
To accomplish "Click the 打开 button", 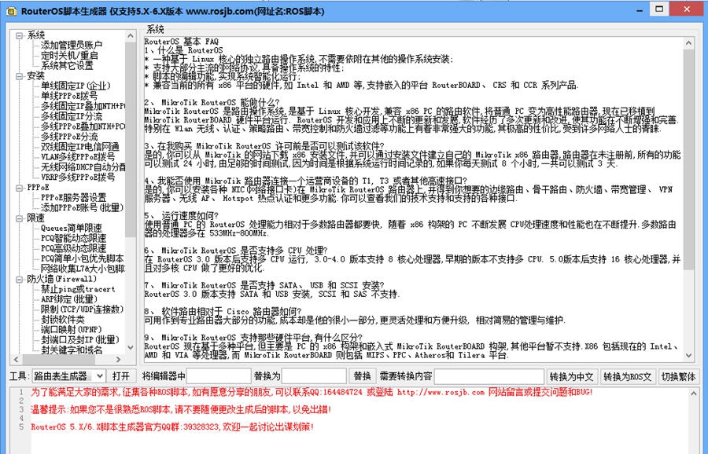I will point(121,376).
